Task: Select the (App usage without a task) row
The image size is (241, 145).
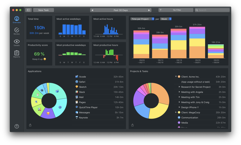Action: point(200,82)
